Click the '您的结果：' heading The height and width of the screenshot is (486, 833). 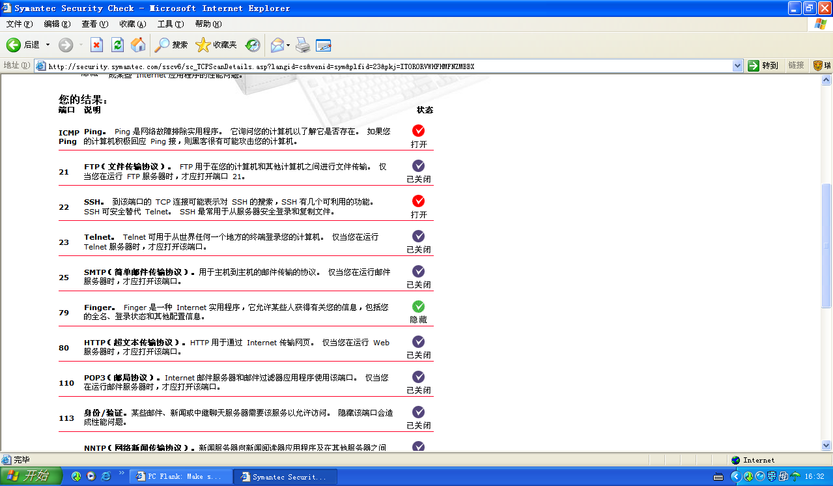83,100
